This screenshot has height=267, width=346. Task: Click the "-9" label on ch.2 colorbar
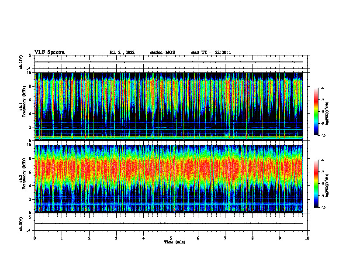[322, 195]
